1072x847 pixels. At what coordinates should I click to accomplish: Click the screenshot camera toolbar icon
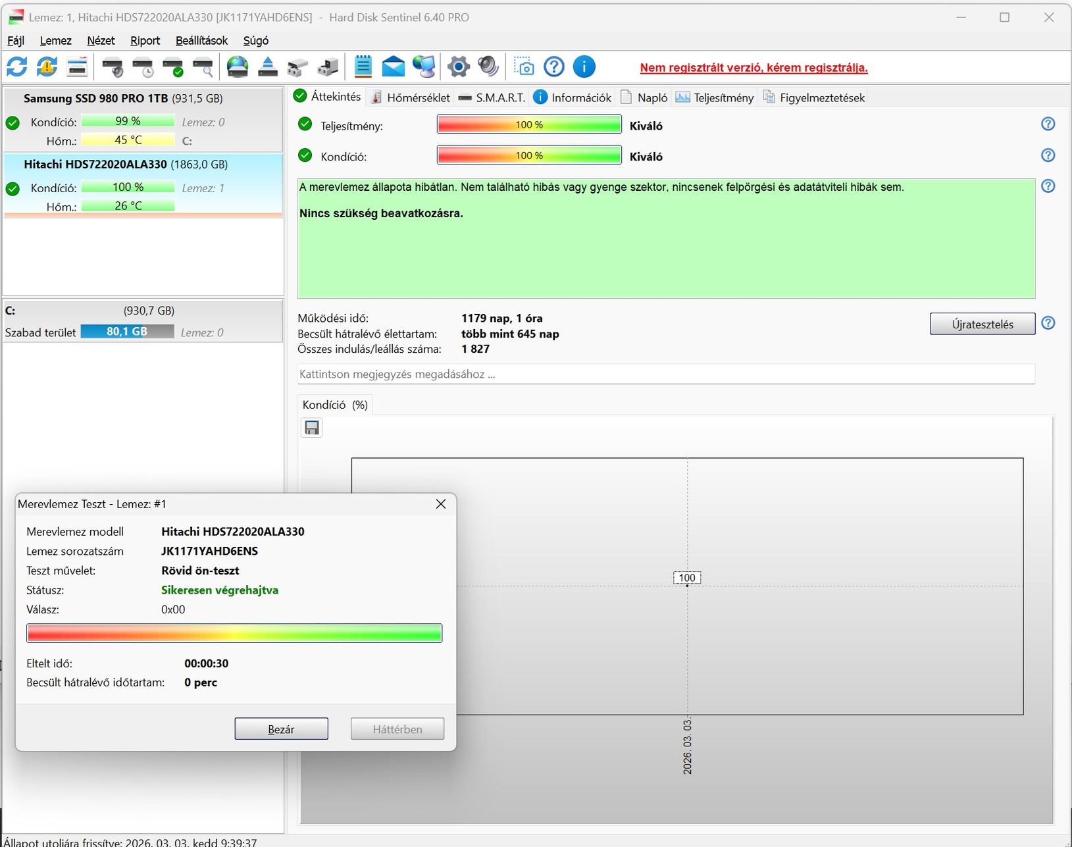click(524, 66)
